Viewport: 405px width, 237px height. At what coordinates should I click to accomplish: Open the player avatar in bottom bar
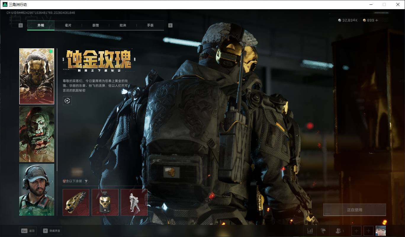[x=381, y=231]
